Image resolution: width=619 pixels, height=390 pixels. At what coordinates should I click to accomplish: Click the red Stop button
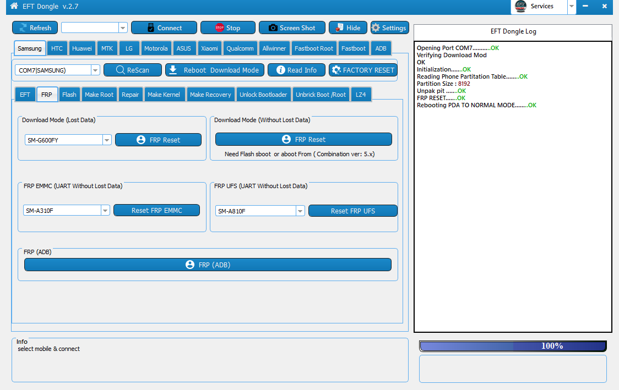click(x=228, y=28)
